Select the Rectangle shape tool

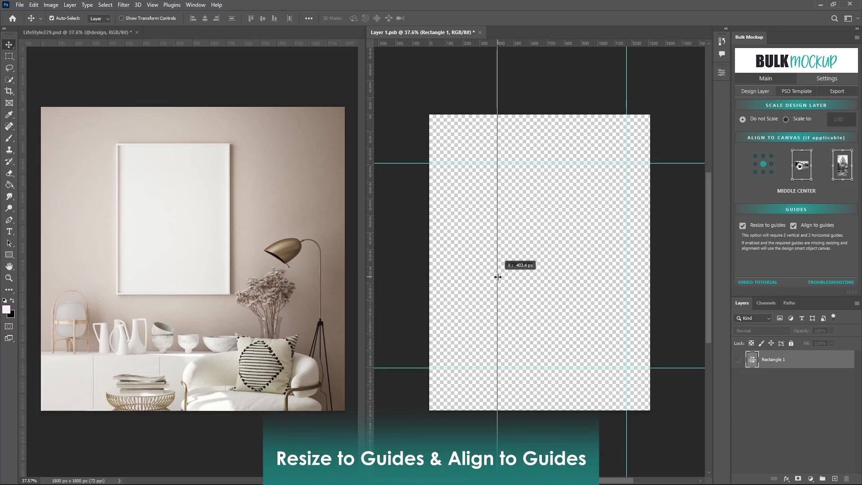coord(9,255)
